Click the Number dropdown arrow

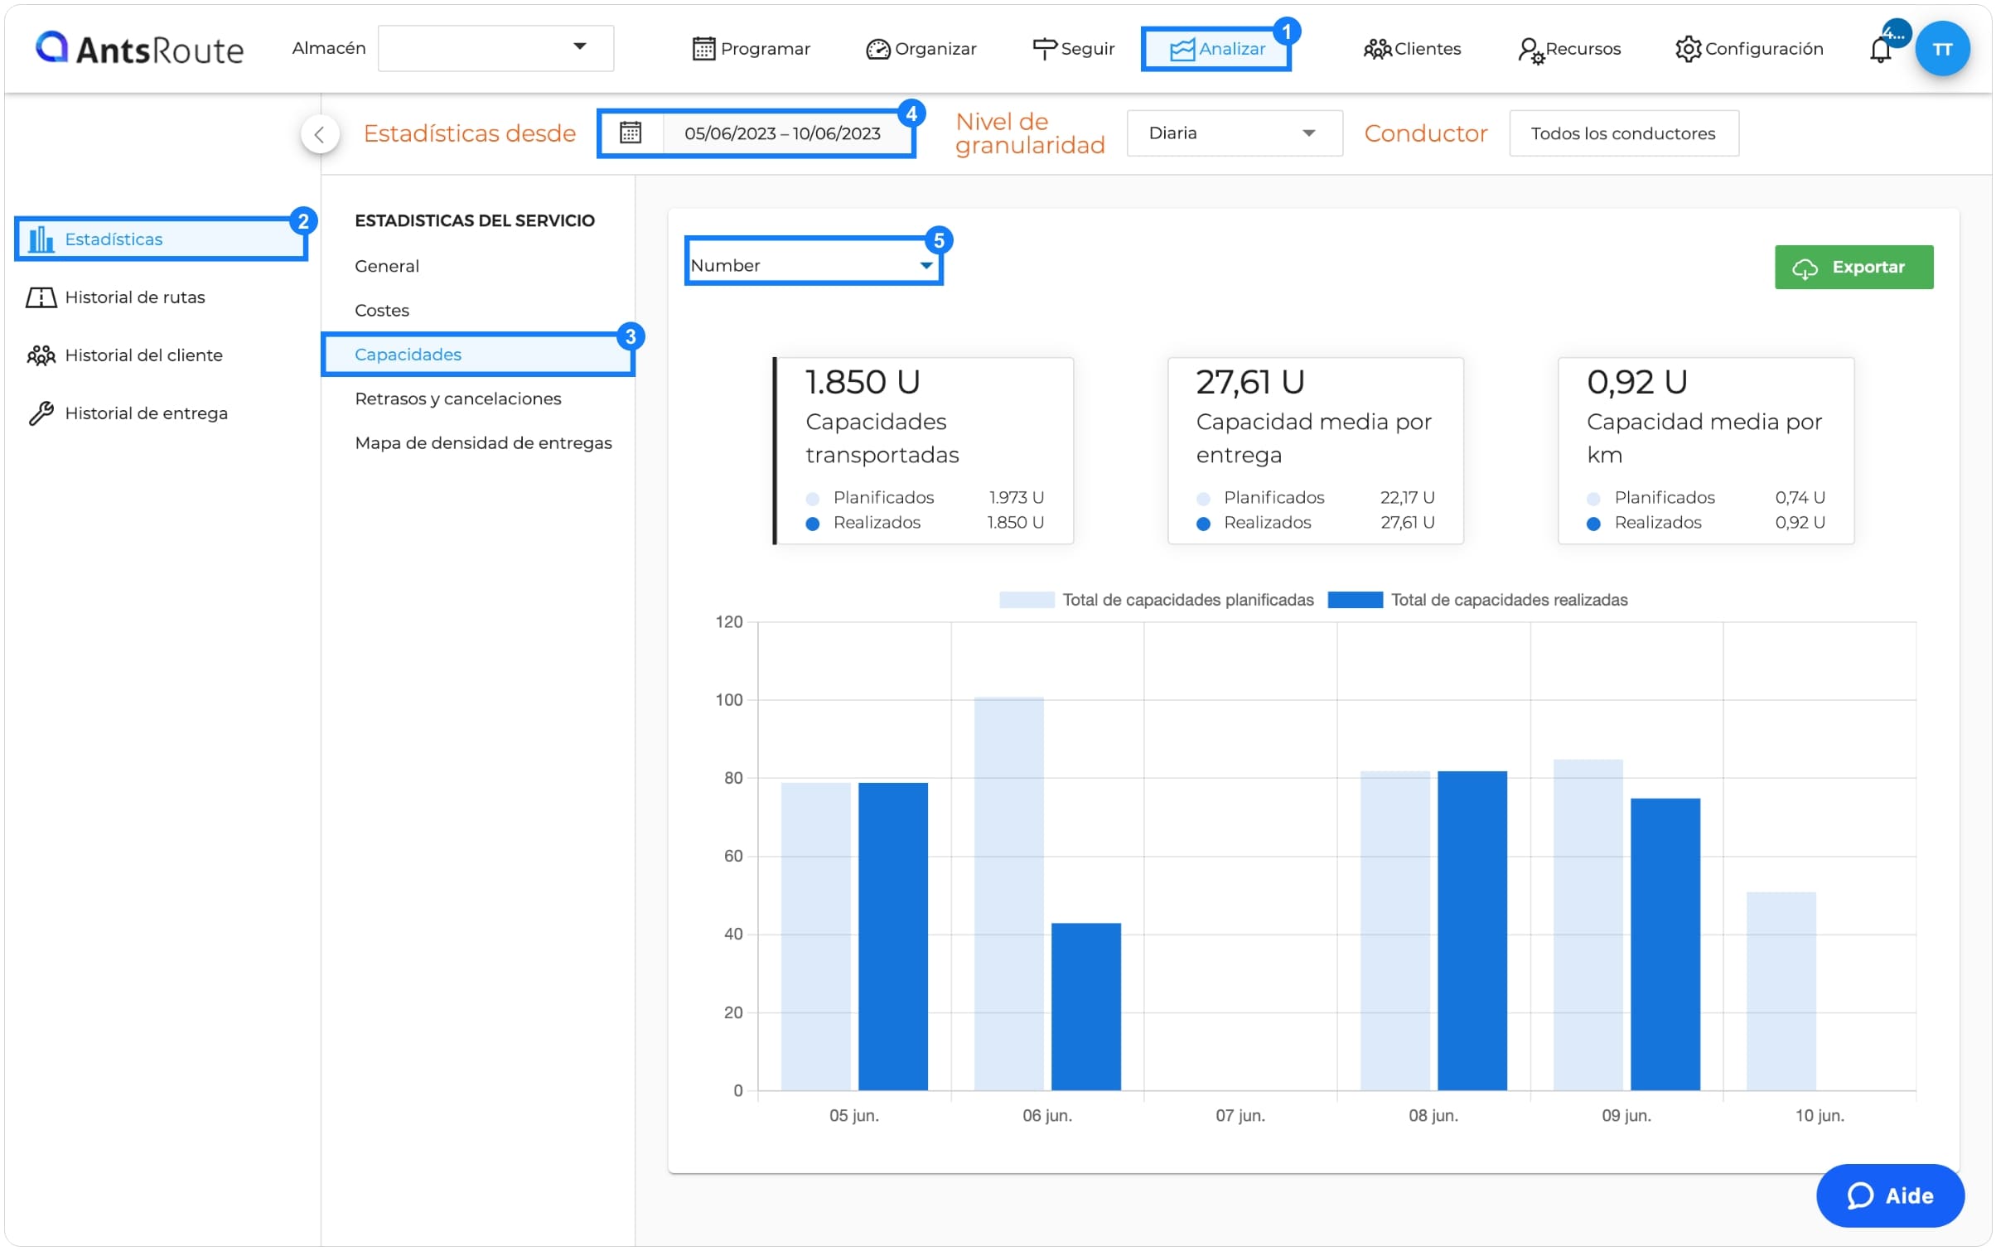pos(926,266)
